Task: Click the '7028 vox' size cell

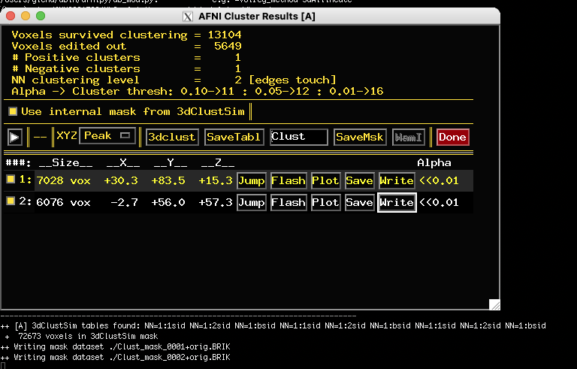Action: pos(64,181)
